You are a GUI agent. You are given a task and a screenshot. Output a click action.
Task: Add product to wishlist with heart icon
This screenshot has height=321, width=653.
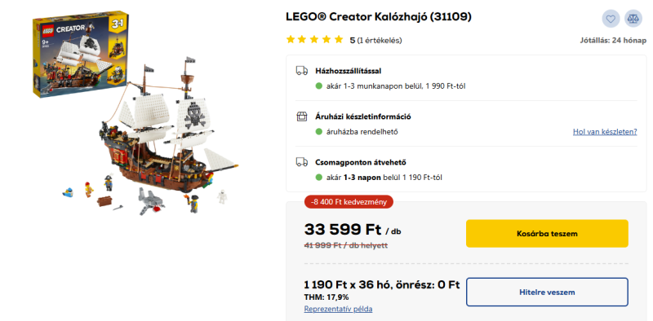[611, 19]
